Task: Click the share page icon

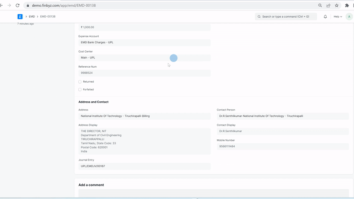Action: tap(328, 5)
